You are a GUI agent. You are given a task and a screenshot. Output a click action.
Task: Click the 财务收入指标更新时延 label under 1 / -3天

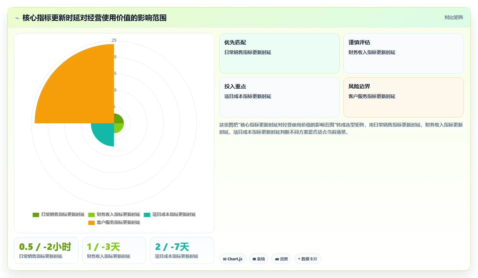108,256
